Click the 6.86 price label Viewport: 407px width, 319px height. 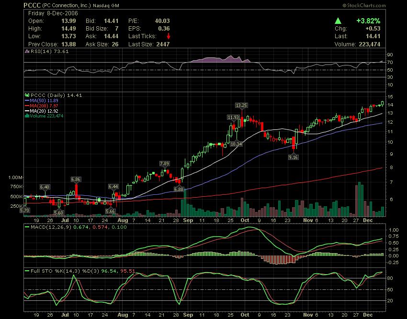[76, 179]
